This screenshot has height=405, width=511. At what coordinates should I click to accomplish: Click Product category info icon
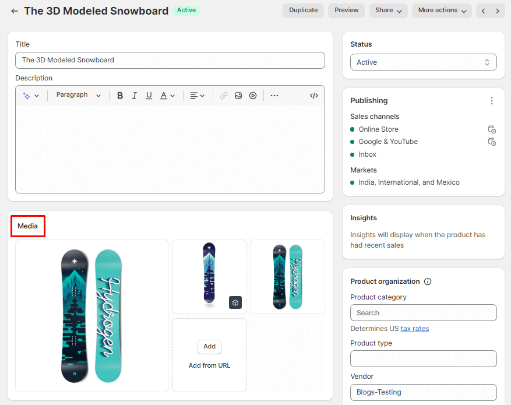tap(428, 281)
